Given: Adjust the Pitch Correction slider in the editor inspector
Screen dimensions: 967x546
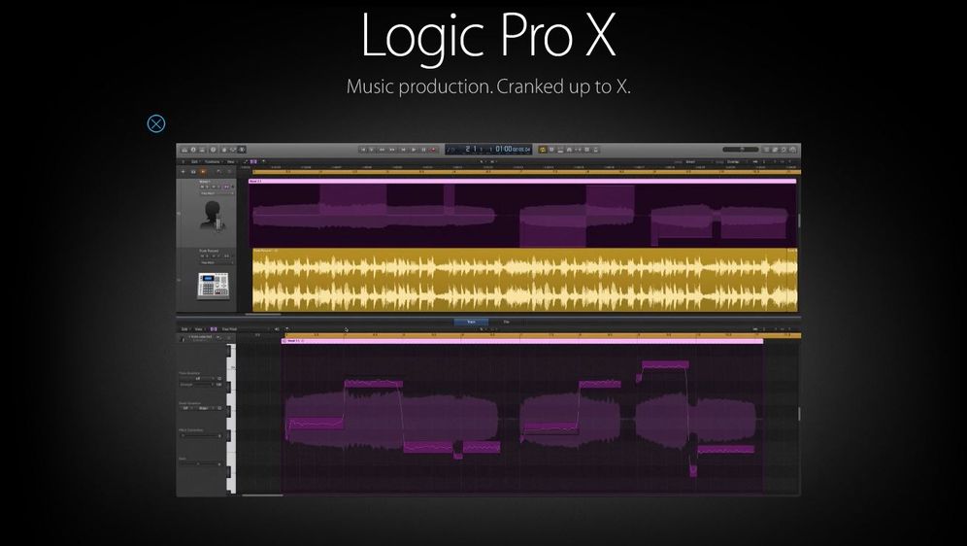Looking at the screenshot, I should coord(200,436).
